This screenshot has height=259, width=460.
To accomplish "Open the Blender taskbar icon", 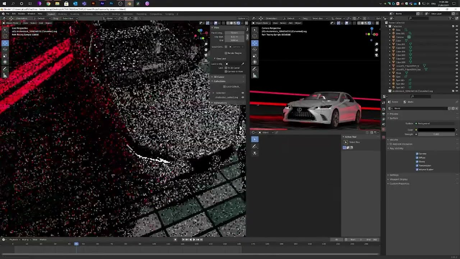I will click(129, 4).
